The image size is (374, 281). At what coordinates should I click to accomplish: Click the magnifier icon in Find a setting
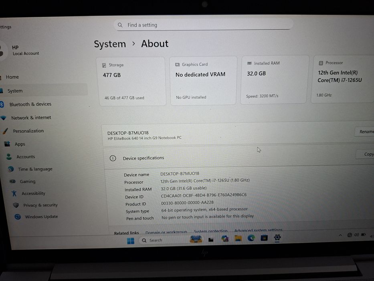(x=120, y=25)
